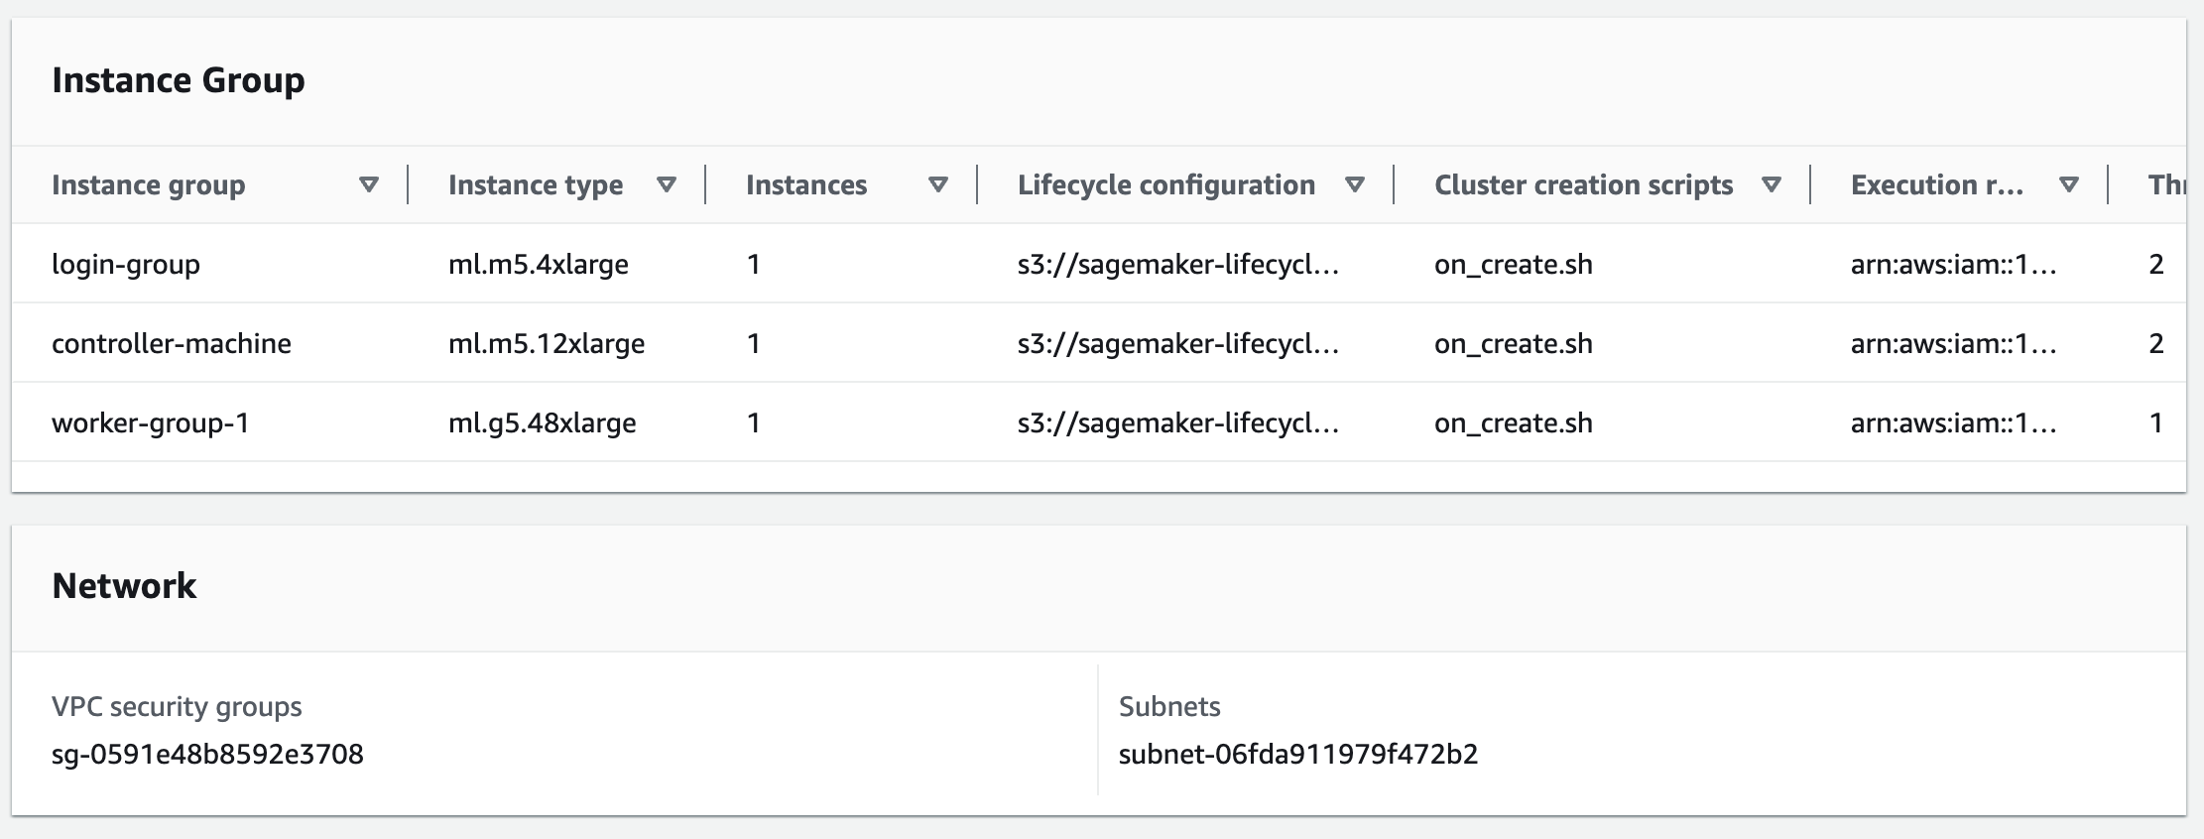Click the Instances column sort triangle

coord(937,184)
